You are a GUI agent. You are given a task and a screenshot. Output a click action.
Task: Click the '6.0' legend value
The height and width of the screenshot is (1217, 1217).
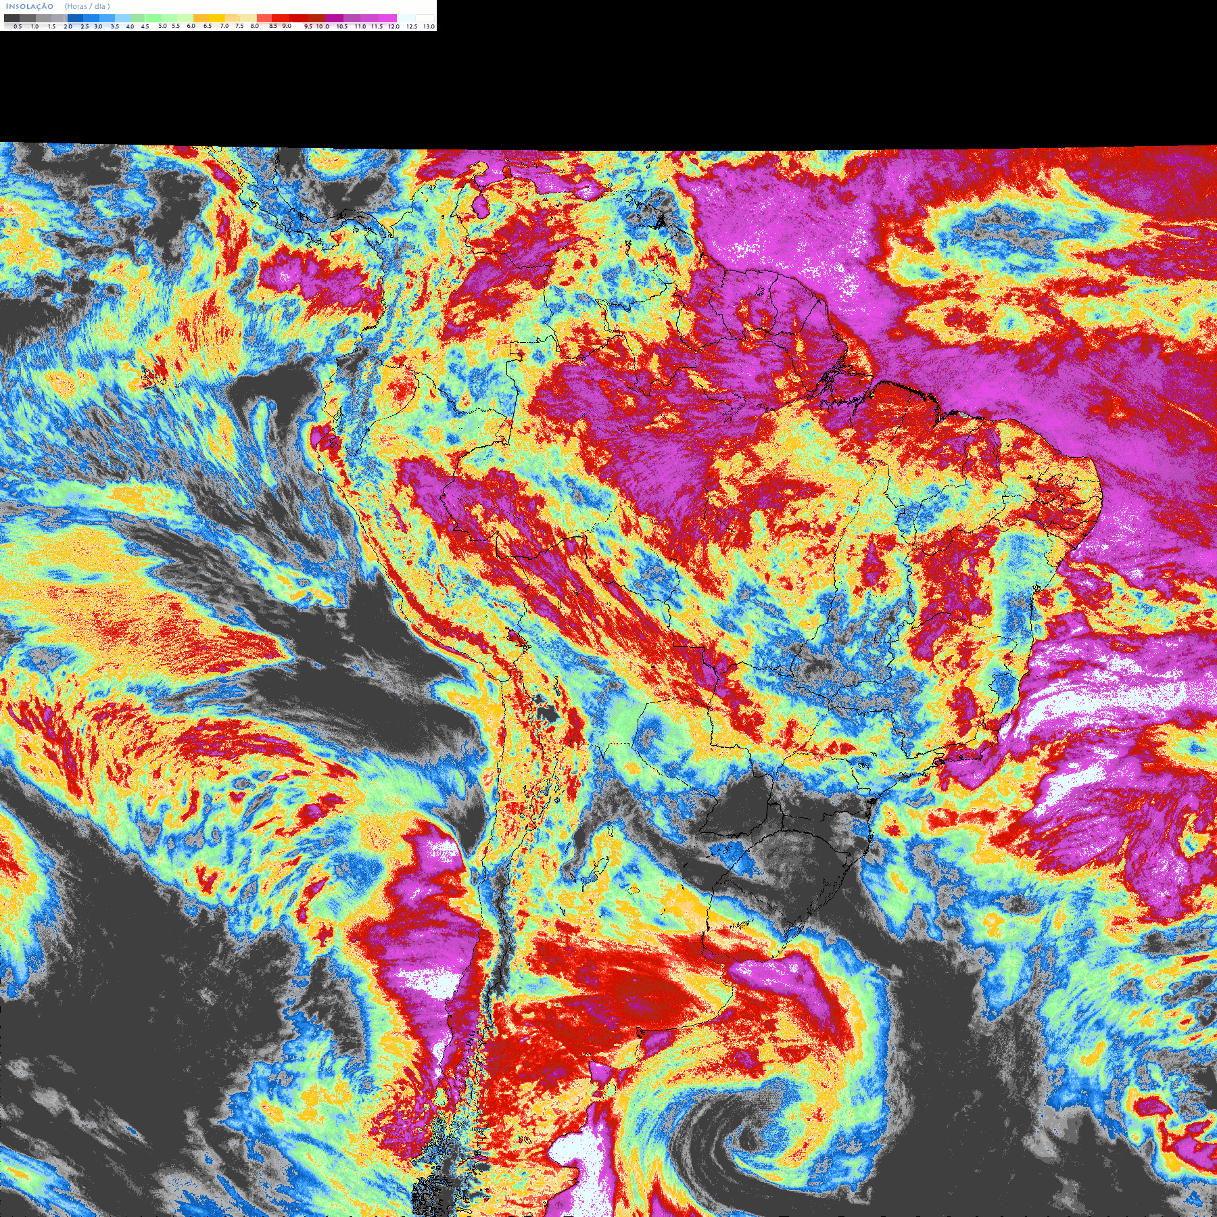[x=191, y=26]
